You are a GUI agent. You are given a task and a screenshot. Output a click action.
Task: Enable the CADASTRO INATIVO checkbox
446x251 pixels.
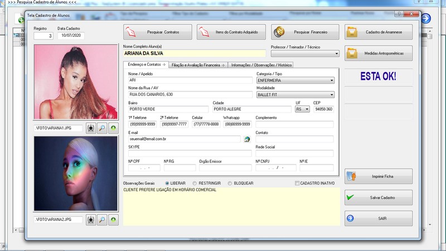[x=297, y=183]
